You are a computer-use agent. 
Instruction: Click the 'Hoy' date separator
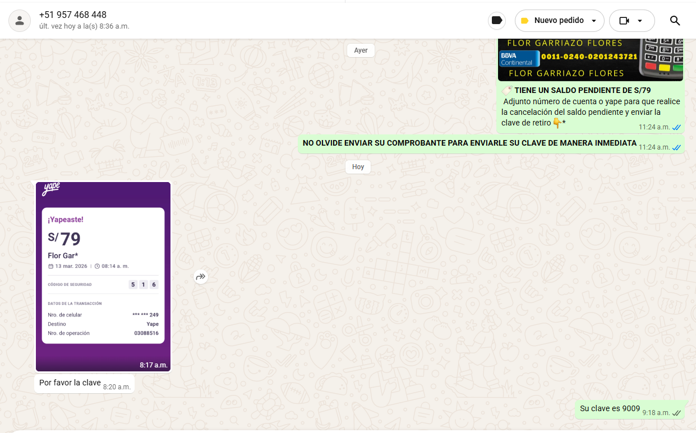point(358,167)
